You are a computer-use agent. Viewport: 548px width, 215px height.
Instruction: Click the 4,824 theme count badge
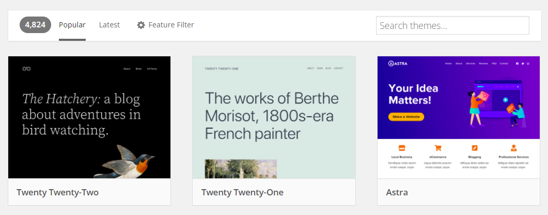click(x=35, y=25)
